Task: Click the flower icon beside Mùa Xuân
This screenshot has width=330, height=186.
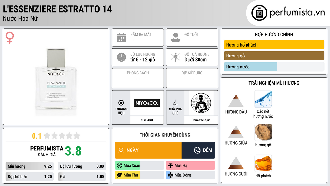Action: coord(120,166)
